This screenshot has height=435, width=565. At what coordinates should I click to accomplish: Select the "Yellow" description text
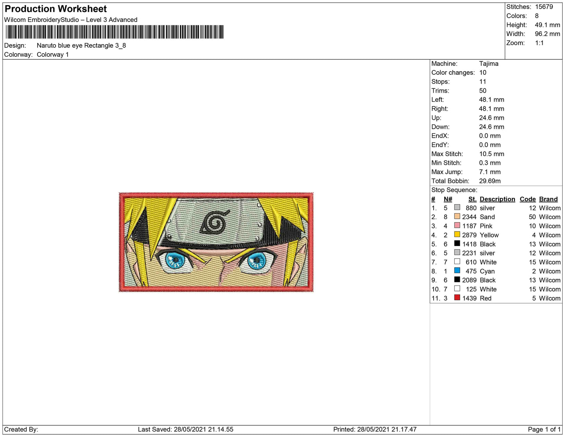[489, 235]
